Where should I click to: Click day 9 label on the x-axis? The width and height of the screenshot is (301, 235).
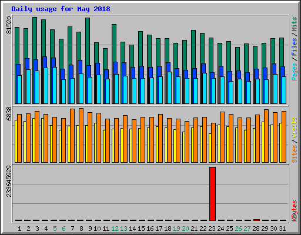pos(90,229)
